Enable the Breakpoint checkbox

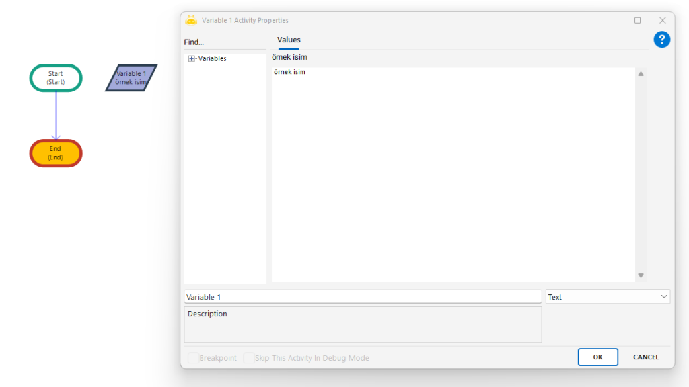(193, 358)
